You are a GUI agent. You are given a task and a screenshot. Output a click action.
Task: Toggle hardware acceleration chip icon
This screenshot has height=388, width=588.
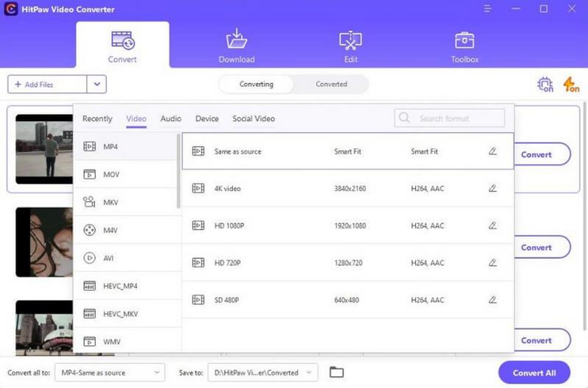pos(545,85)
